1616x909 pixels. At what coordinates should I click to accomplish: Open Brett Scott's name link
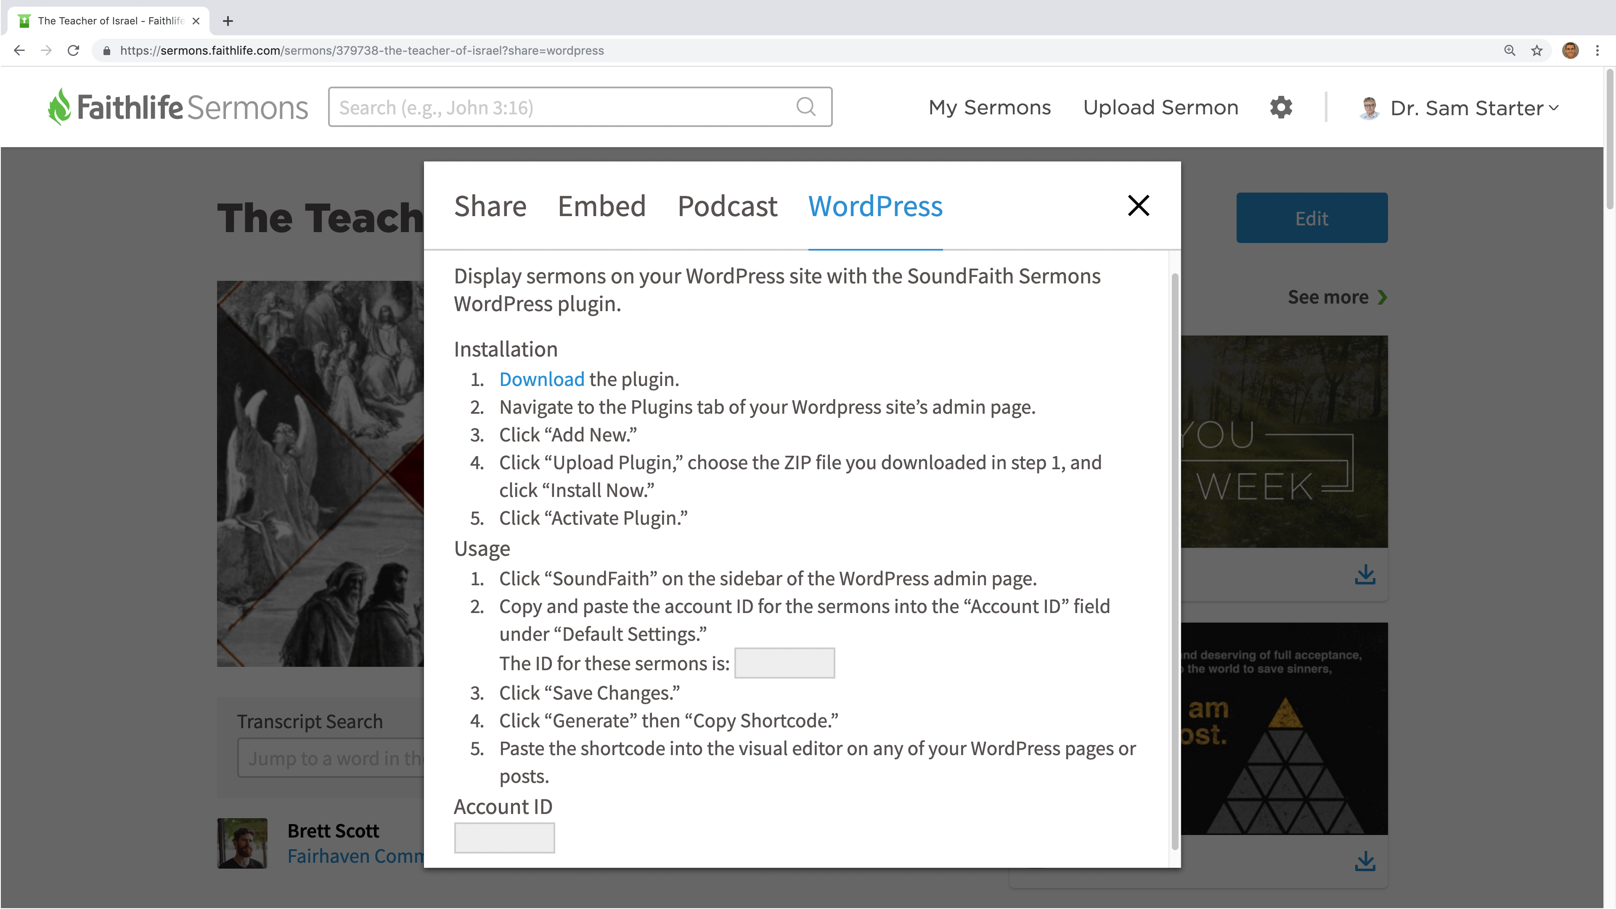tap(333, 831)
